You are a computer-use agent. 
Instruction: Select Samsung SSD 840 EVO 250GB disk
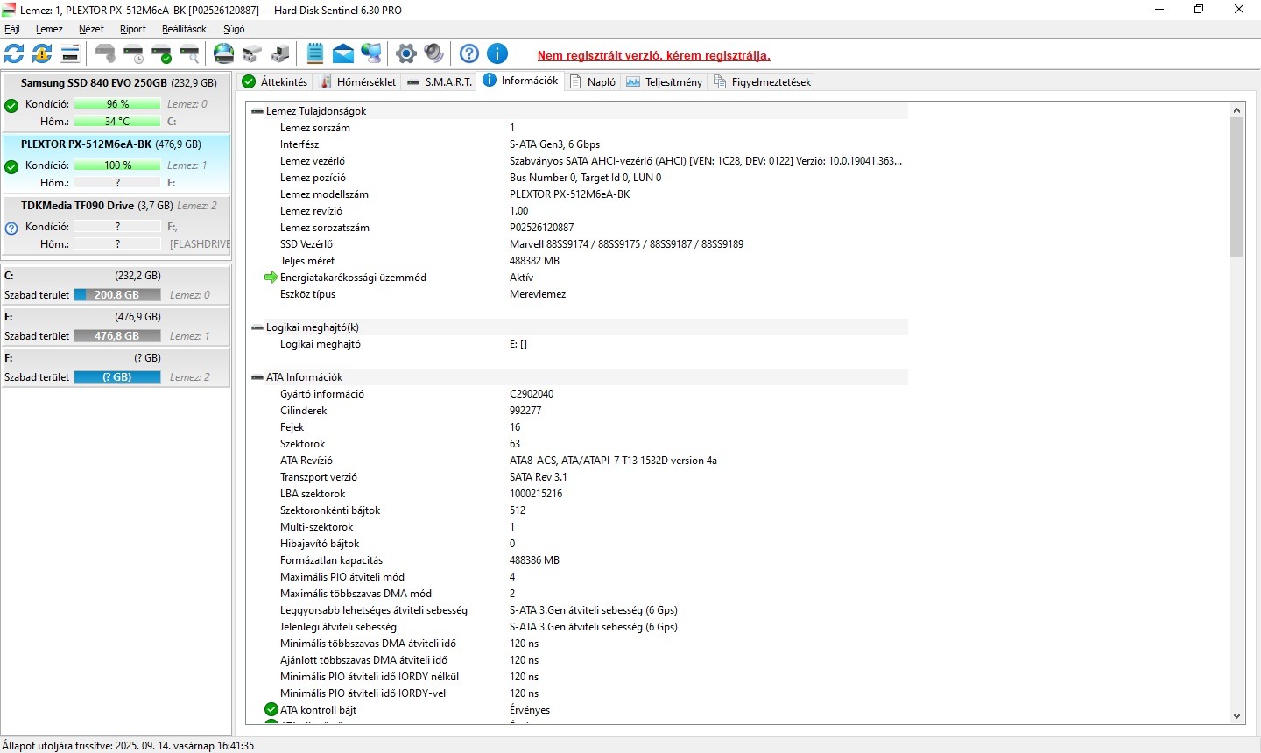pos(116,102)
